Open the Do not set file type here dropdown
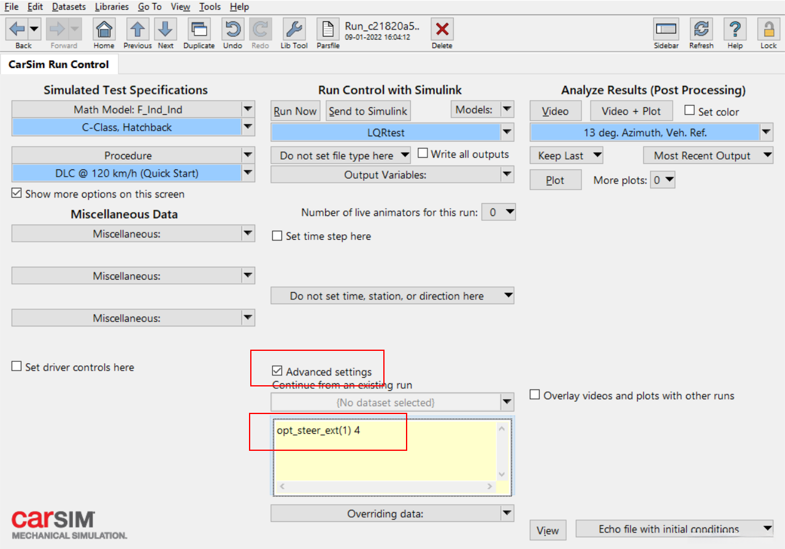The image size is (785, 549). pos(341,156)
